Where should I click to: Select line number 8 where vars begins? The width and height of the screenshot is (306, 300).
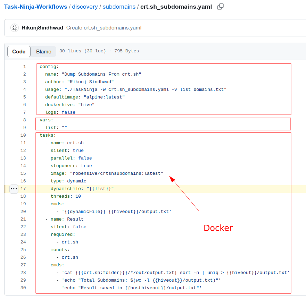coord(24,120)
